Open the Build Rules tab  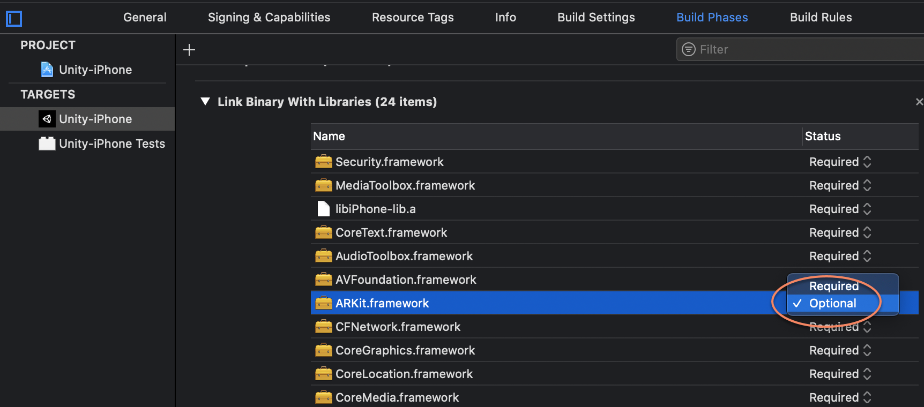point(821,17)
